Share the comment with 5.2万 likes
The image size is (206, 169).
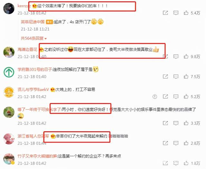[x=165, y=97]
